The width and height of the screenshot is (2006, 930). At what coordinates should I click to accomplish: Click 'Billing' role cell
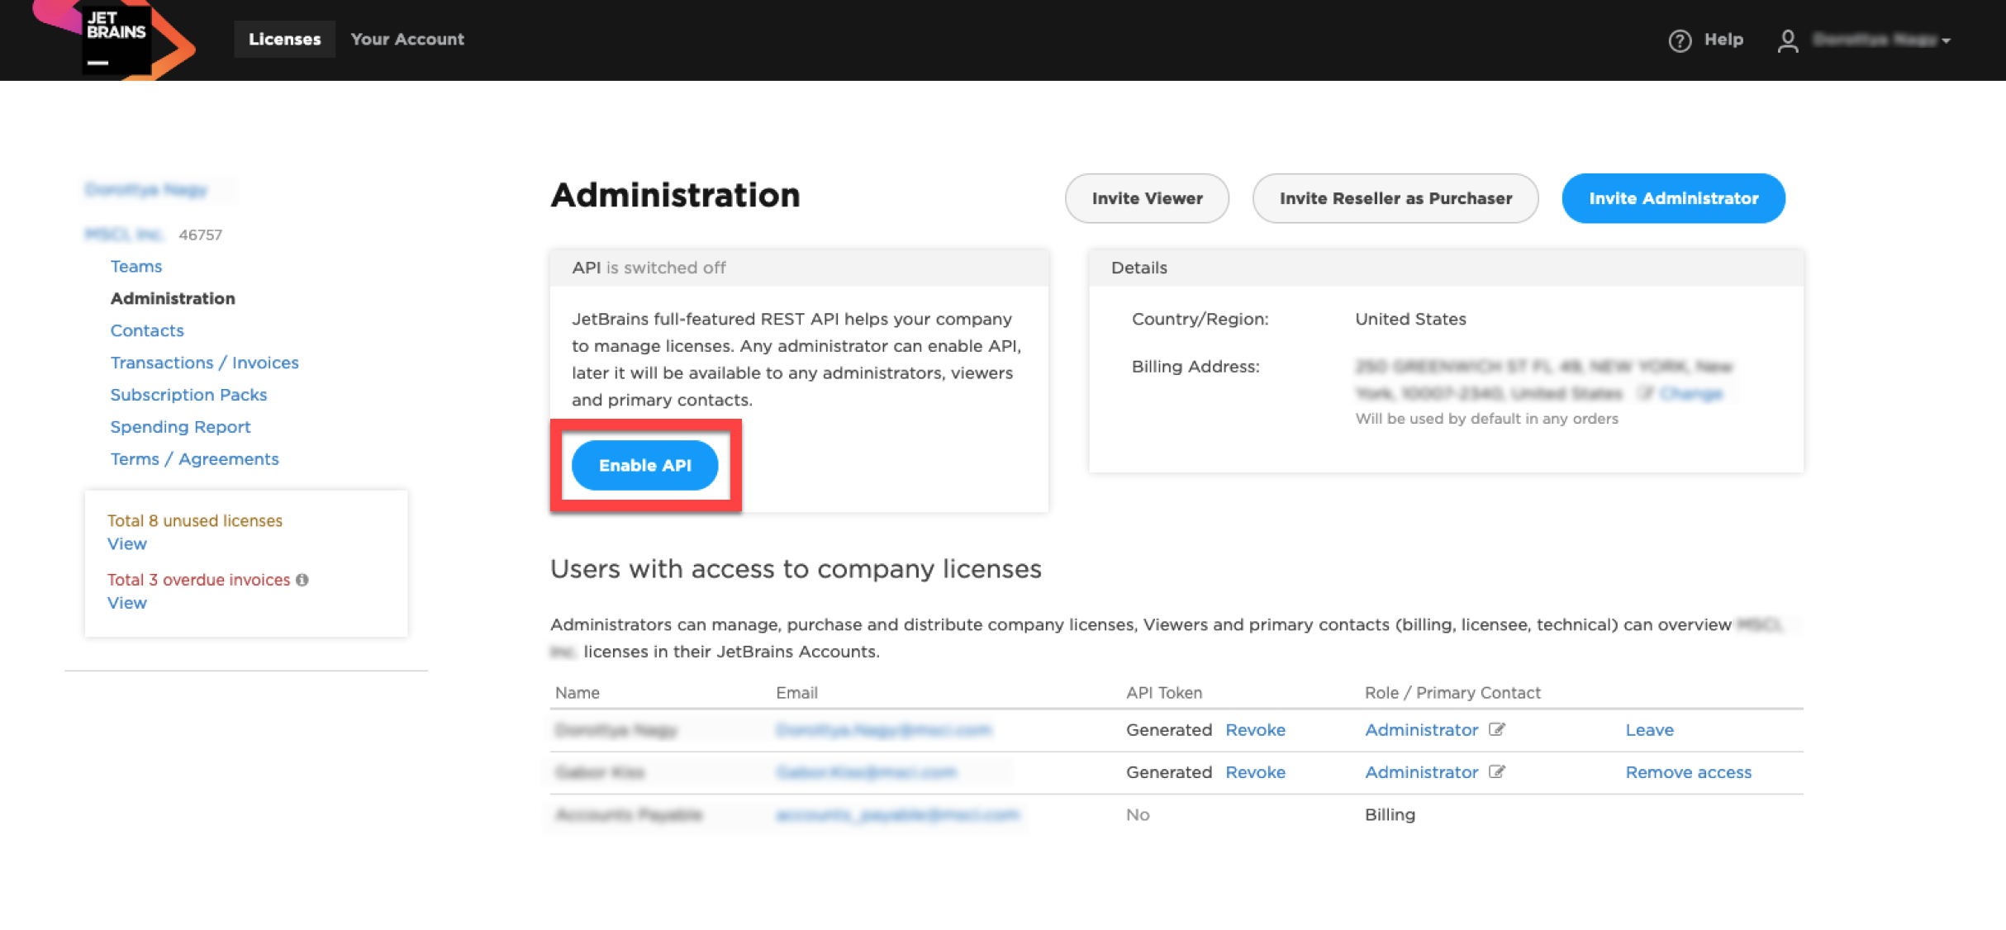click(x=1390, y=815)
